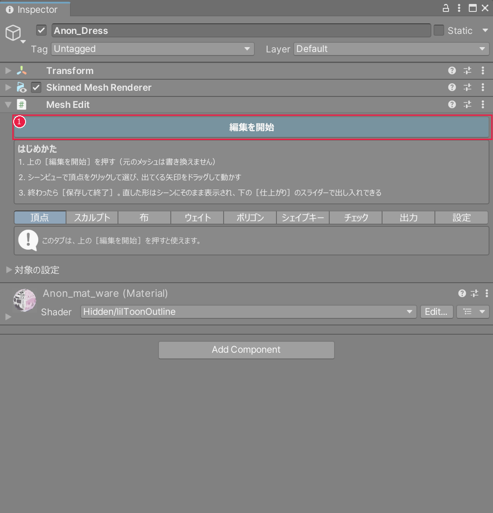This screenshot has width=493, height=513.
Task: Open material presets icon
Action: (x=475, y=293)
